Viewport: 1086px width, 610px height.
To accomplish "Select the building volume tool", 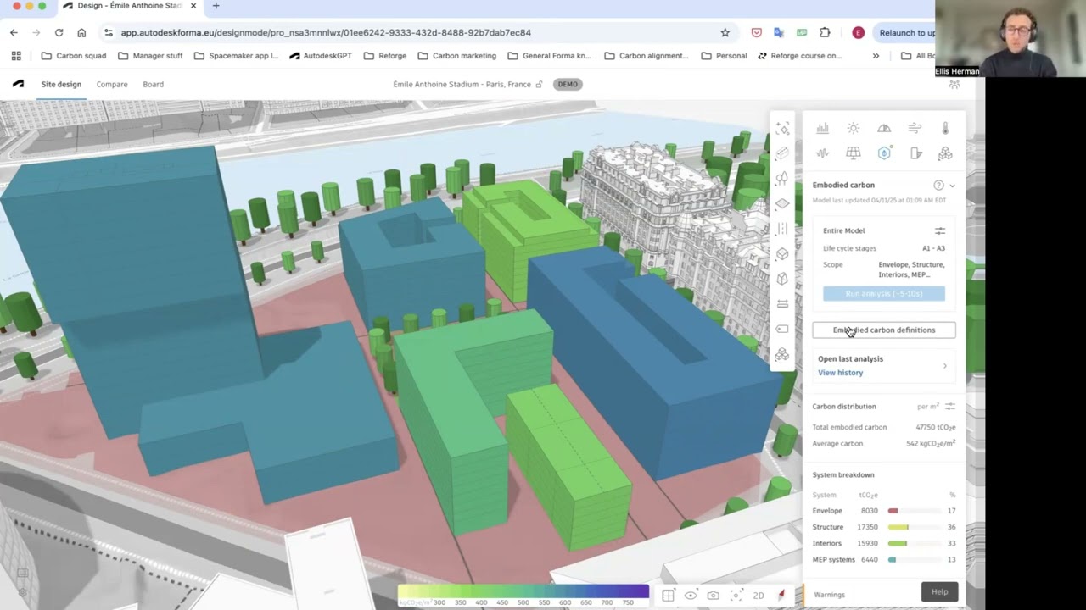I will tap(782, 153).
